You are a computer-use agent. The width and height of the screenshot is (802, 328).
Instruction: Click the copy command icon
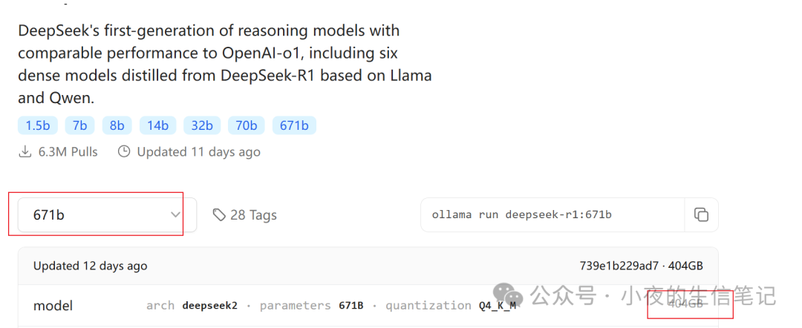pos(700,214)
